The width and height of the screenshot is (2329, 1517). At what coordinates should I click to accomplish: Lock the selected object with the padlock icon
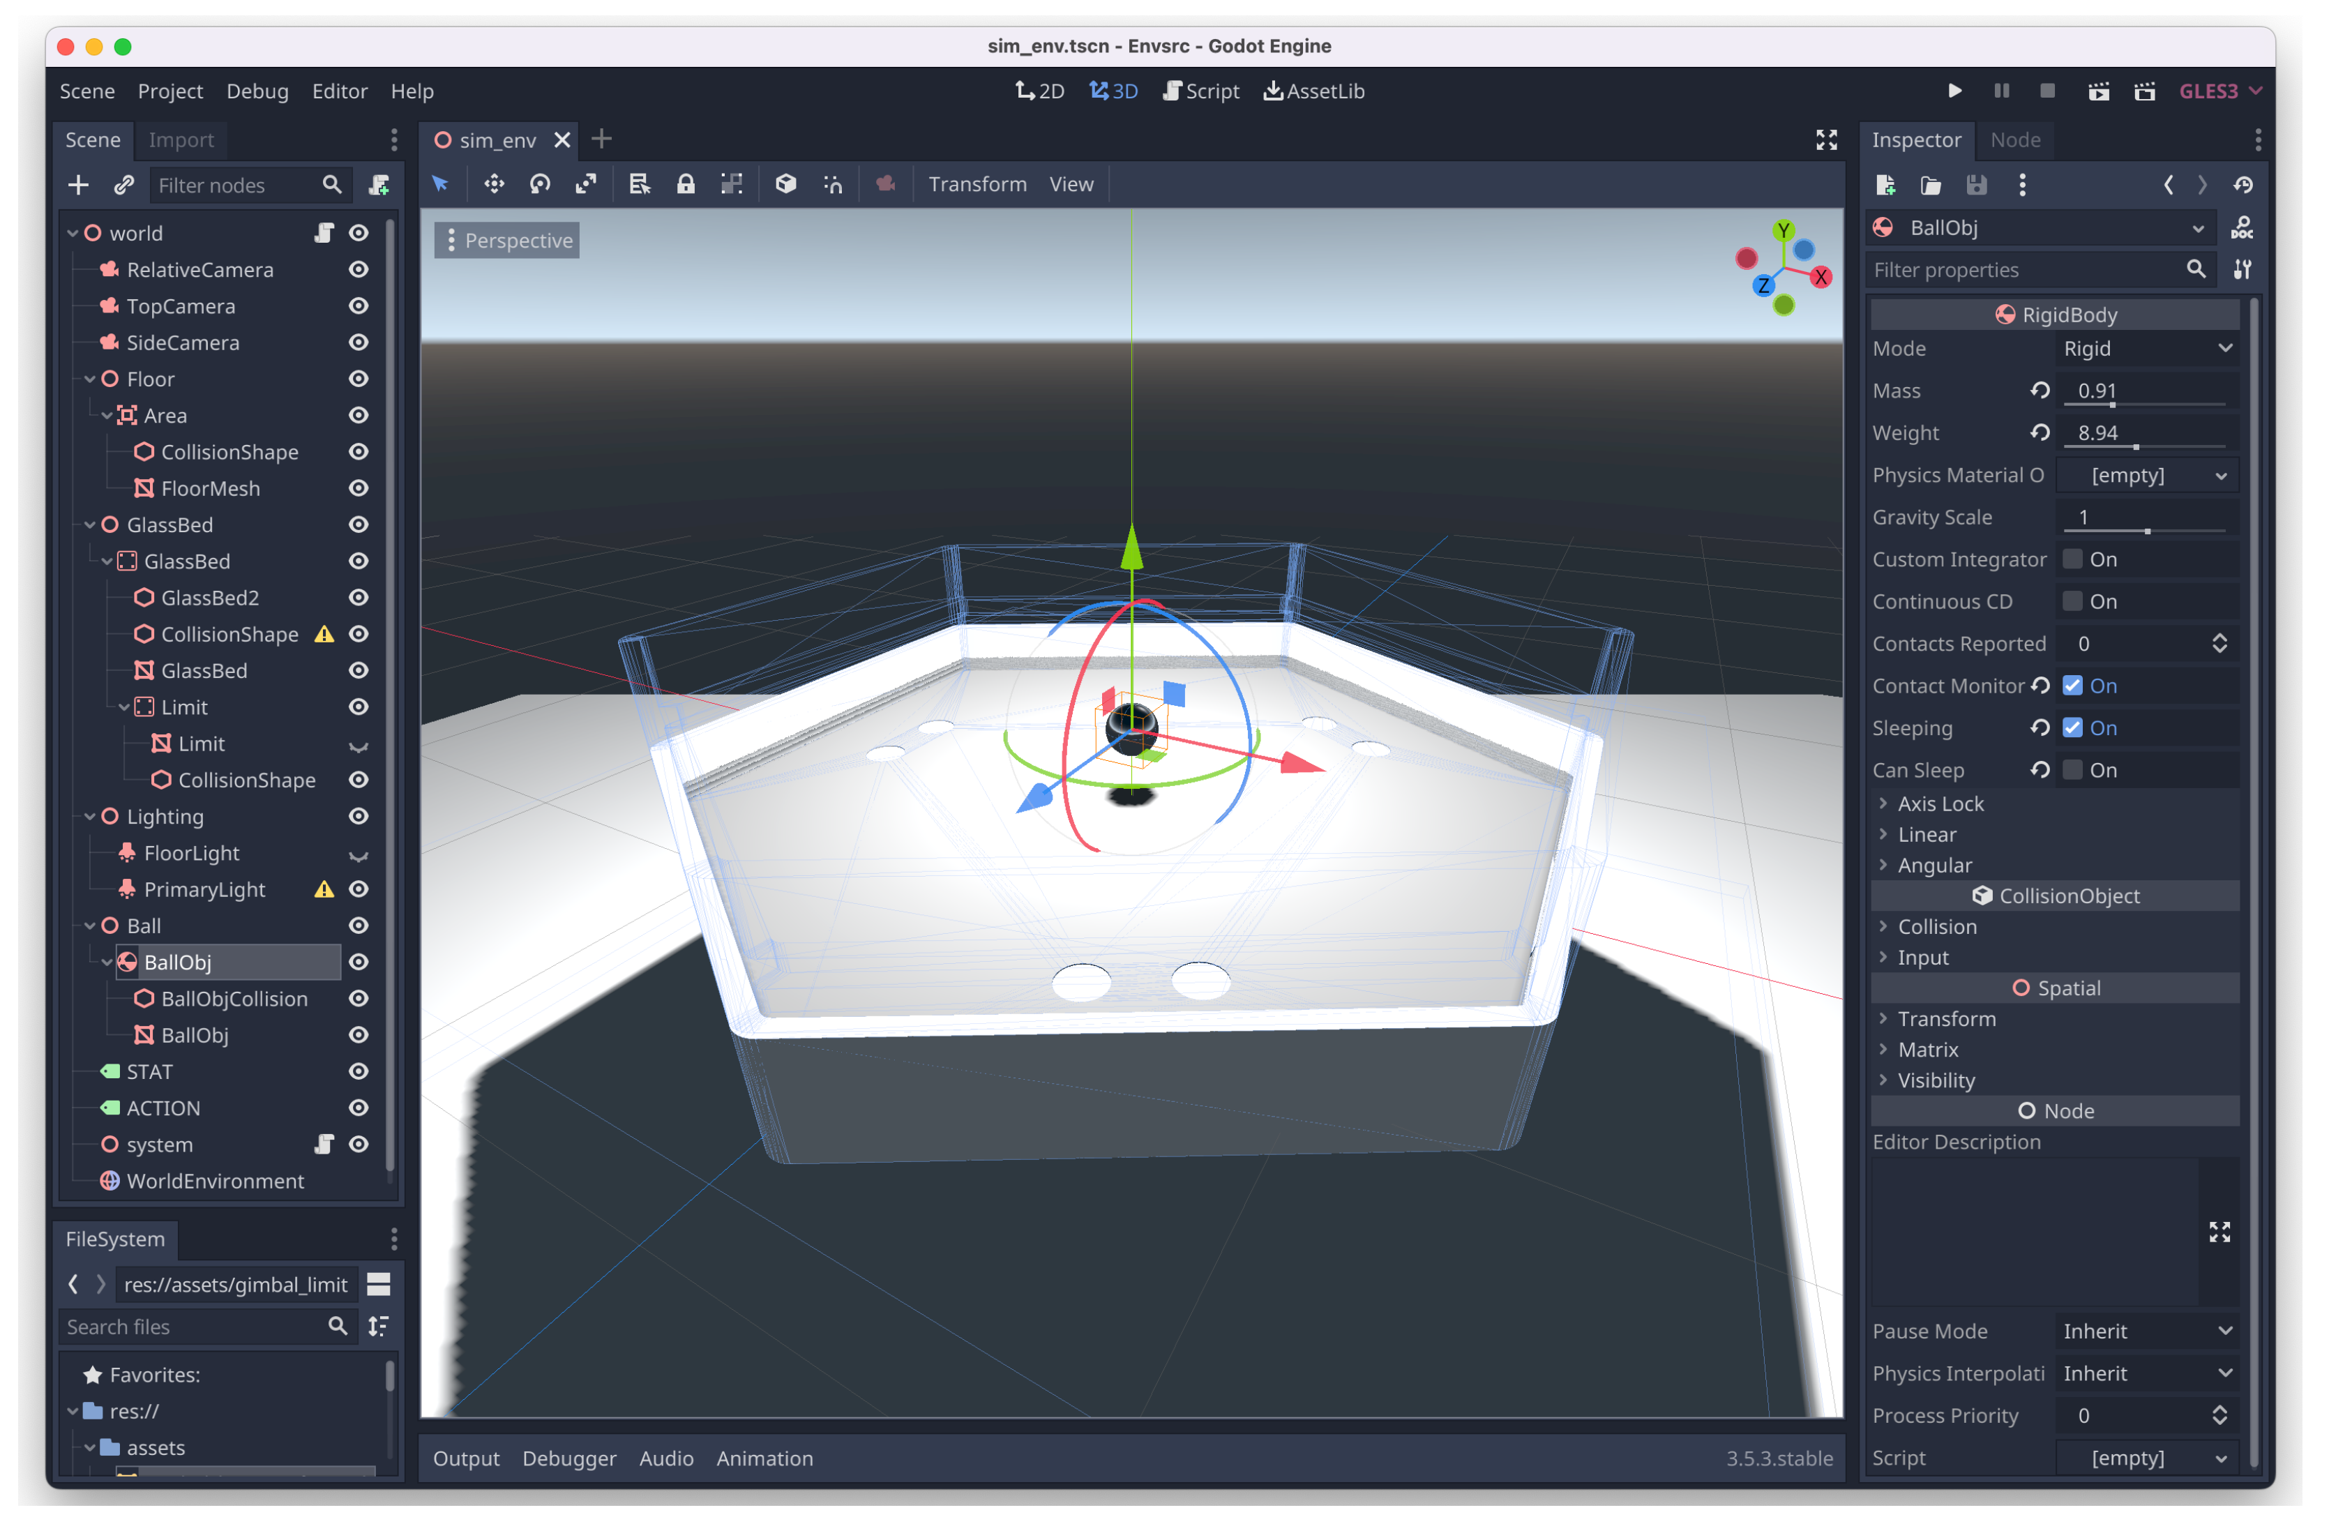click(686, 184)
